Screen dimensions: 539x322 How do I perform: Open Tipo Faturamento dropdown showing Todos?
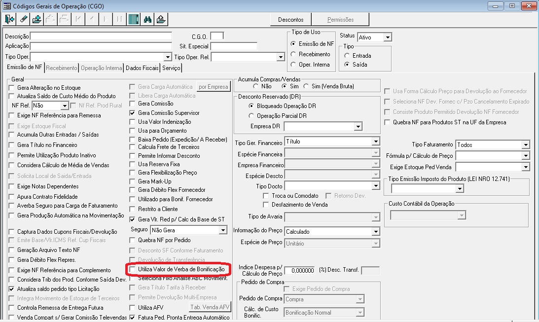pos(526,144)
